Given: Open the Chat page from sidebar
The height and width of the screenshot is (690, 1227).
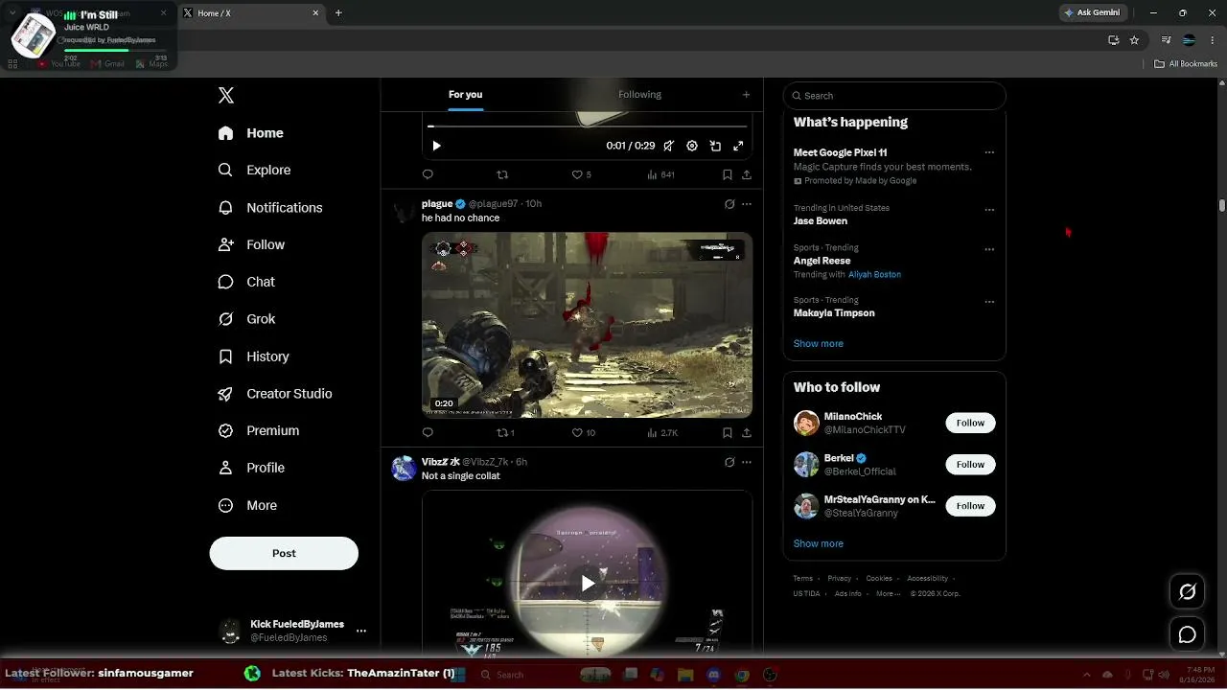Looking at the screenshot, I should [246, 282].
